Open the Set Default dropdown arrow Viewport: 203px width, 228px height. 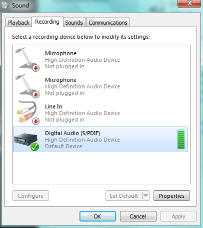[145, 195]
